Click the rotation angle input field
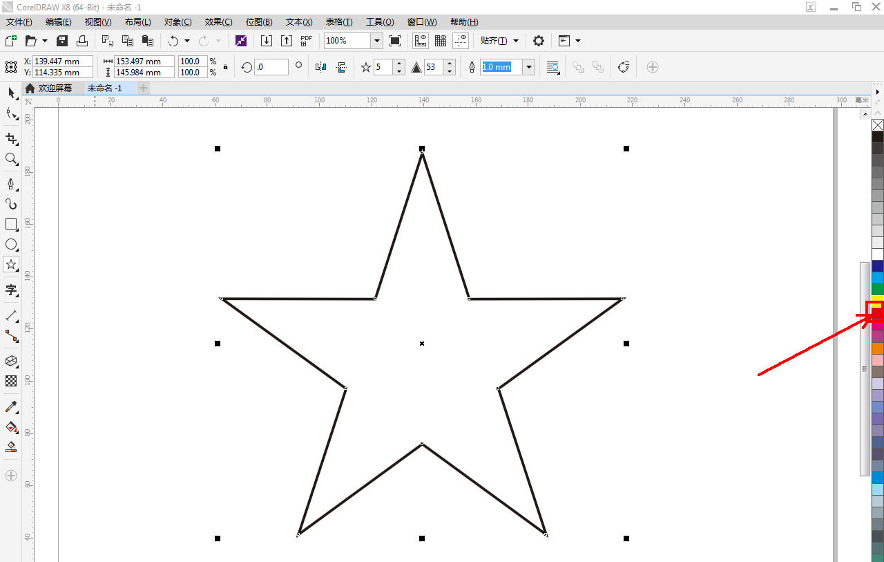This screenshot has height=562, width=884. pos(271,67)
